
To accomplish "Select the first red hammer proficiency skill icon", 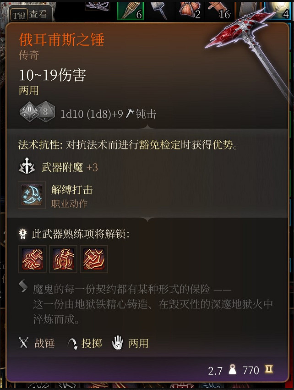I will click(x=33, y=259).
